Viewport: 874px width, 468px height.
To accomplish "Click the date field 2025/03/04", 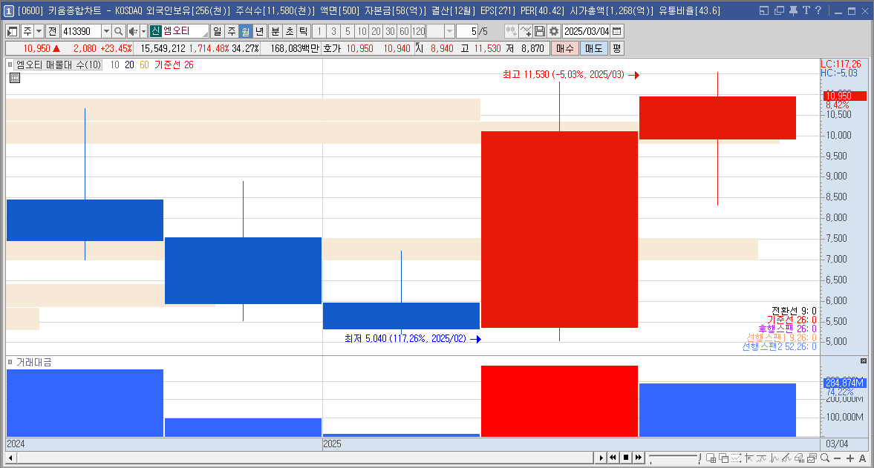I will point(587,31).
